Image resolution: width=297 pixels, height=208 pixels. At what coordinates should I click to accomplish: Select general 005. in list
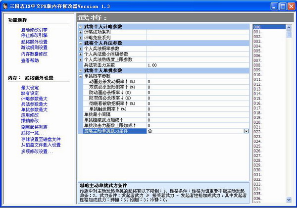click(x=269, y=51)
